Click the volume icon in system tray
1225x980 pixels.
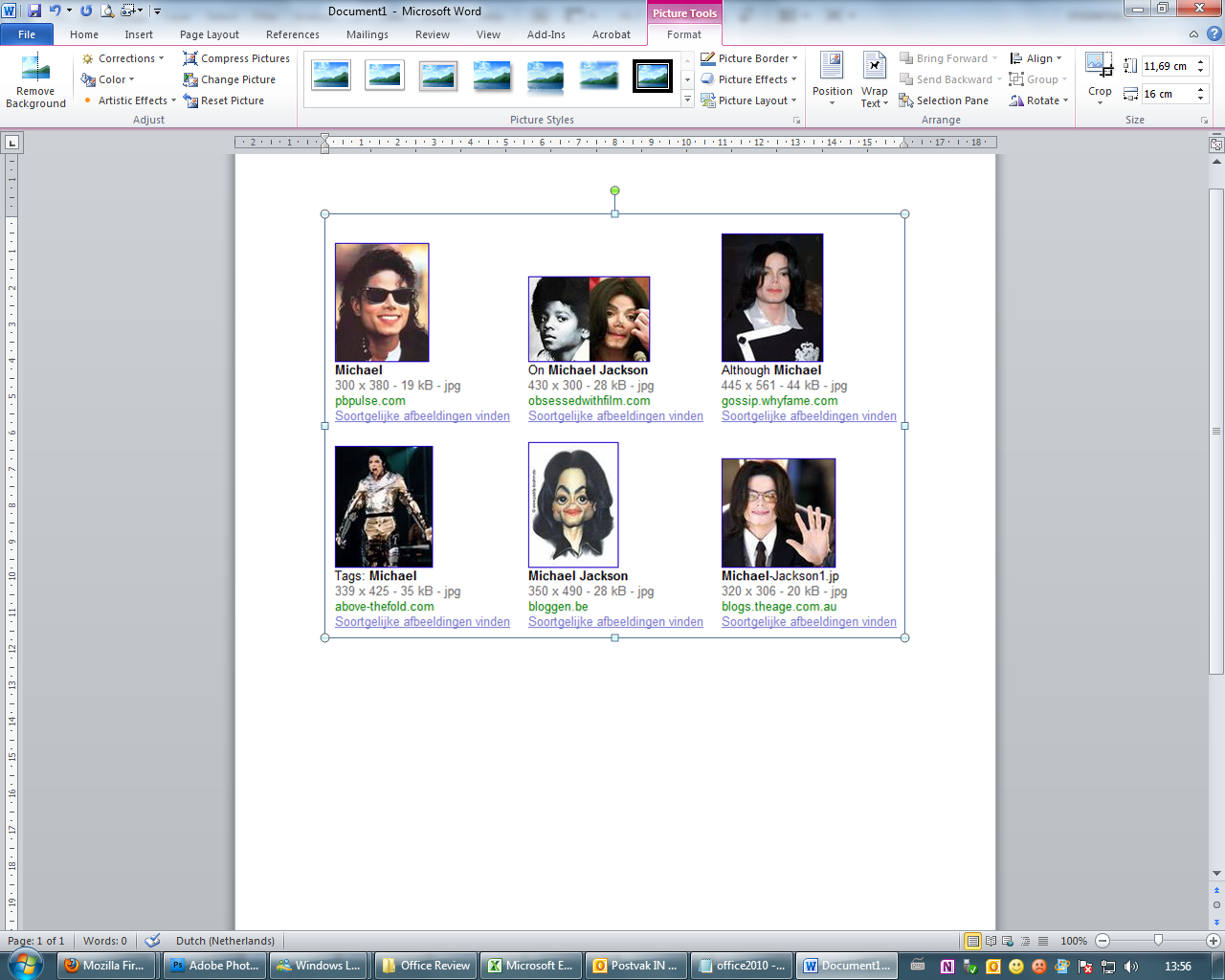point(1131,966)
